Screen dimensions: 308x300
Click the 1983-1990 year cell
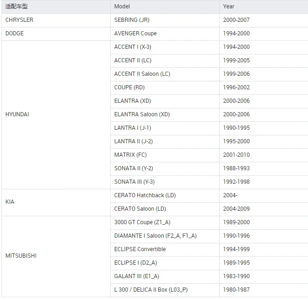[264, 277]
